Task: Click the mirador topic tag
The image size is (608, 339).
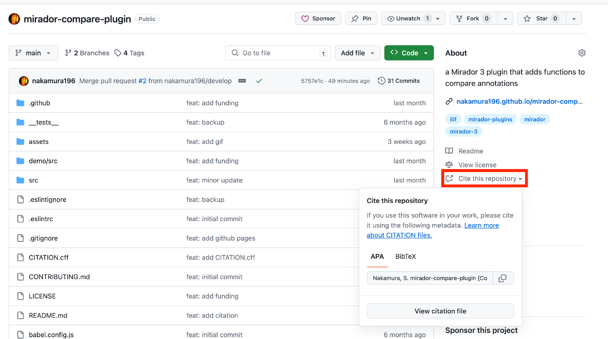Action: pos(535,119)
